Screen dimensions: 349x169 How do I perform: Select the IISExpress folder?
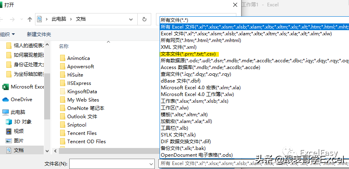tap(76, 83)
